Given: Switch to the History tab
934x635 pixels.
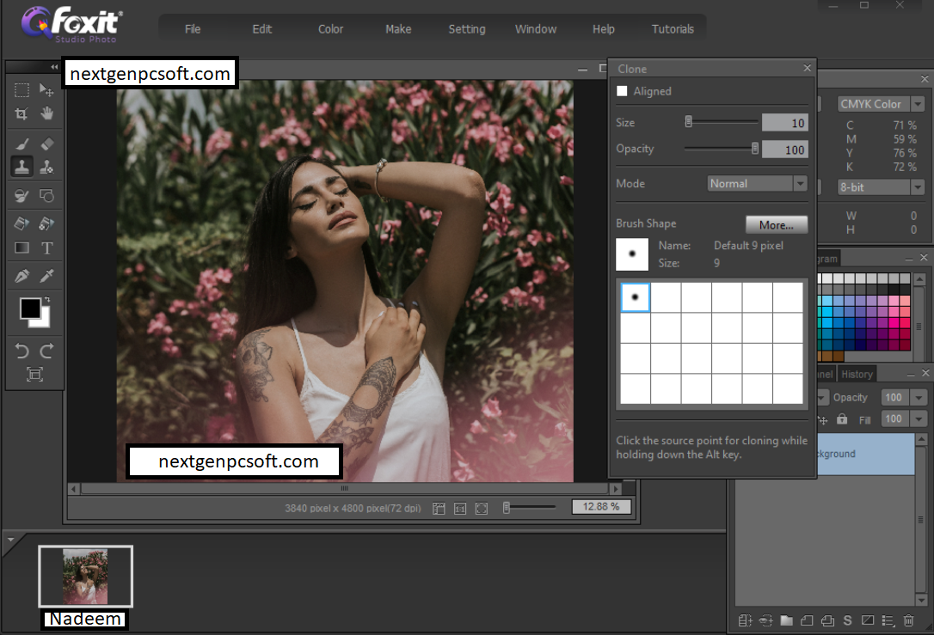Looking at the screenshot, I should 857,374.
